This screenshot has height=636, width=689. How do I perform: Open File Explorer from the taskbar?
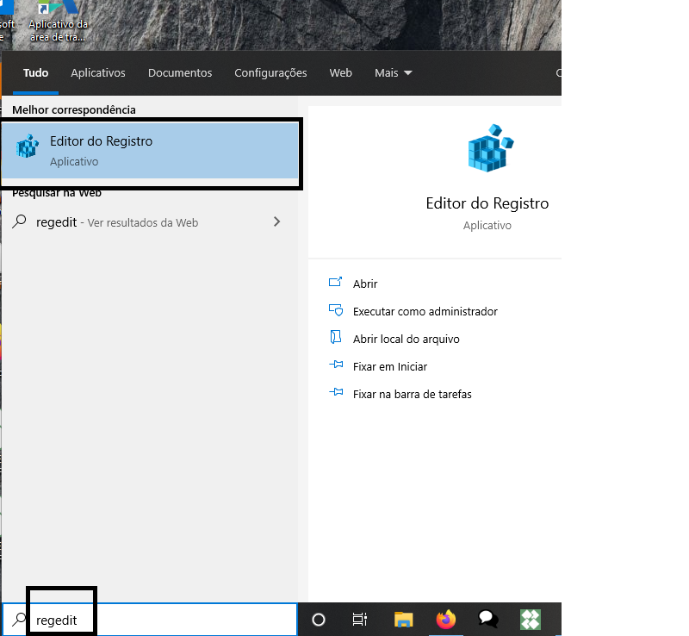403,619
